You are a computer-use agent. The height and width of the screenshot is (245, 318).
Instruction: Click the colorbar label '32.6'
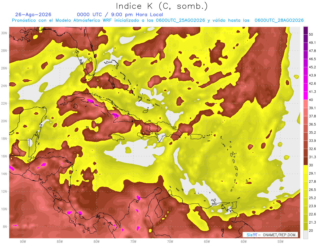(x=312, y=149)
